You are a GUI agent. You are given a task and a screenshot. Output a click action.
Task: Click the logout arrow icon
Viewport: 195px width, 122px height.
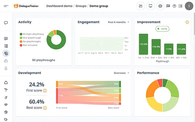[x=180, y=6]
